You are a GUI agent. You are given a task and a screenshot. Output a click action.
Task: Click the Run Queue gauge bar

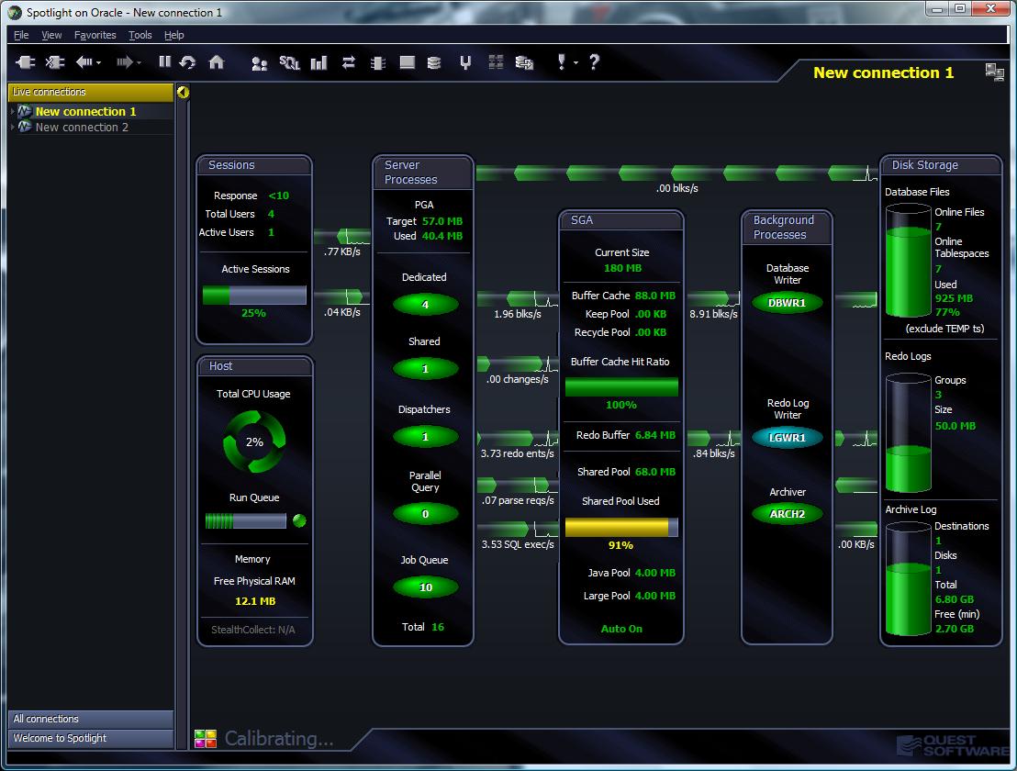(246, 520)
